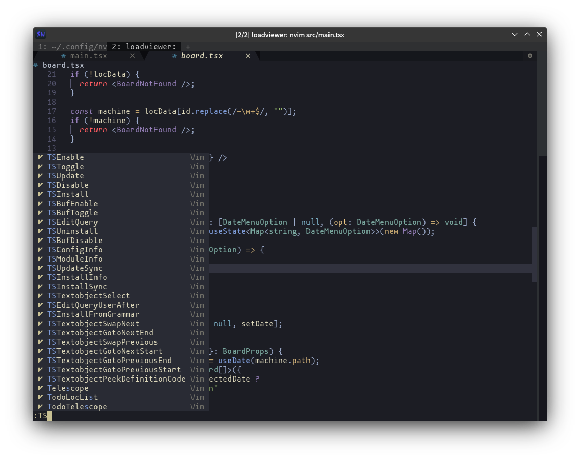Choose TSTextobjectSelect entry
The height and width of the screenshot is (460, 580).
coord(121,296)
